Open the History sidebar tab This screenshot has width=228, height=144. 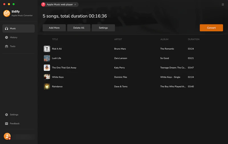[x=19, y=38]
